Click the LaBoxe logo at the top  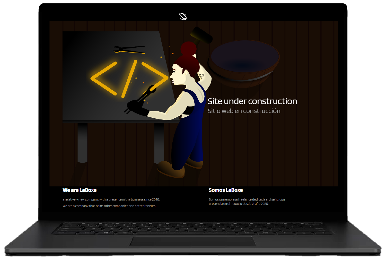182,16
